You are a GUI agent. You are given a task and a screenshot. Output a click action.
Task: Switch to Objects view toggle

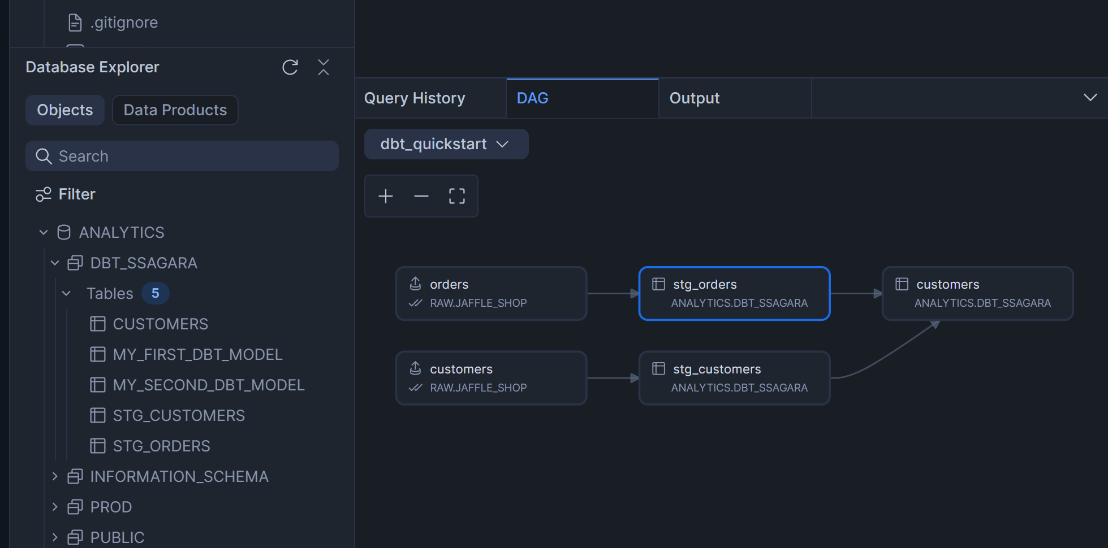pos(65,110)
